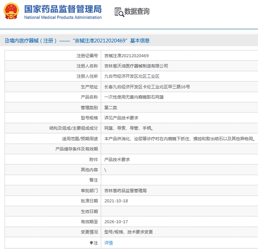The width and height of the screenshot is (258, 252).
Task: Click the 审批部门 label
Action: (89, 191)
